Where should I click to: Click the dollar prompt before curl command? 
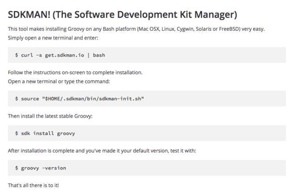pos(17,55)
